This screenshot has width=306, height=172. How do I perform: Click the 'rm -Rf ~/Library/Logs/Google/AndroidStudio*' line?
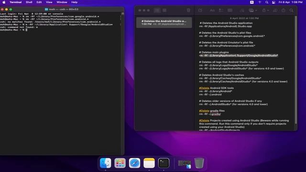pos(228,65)
